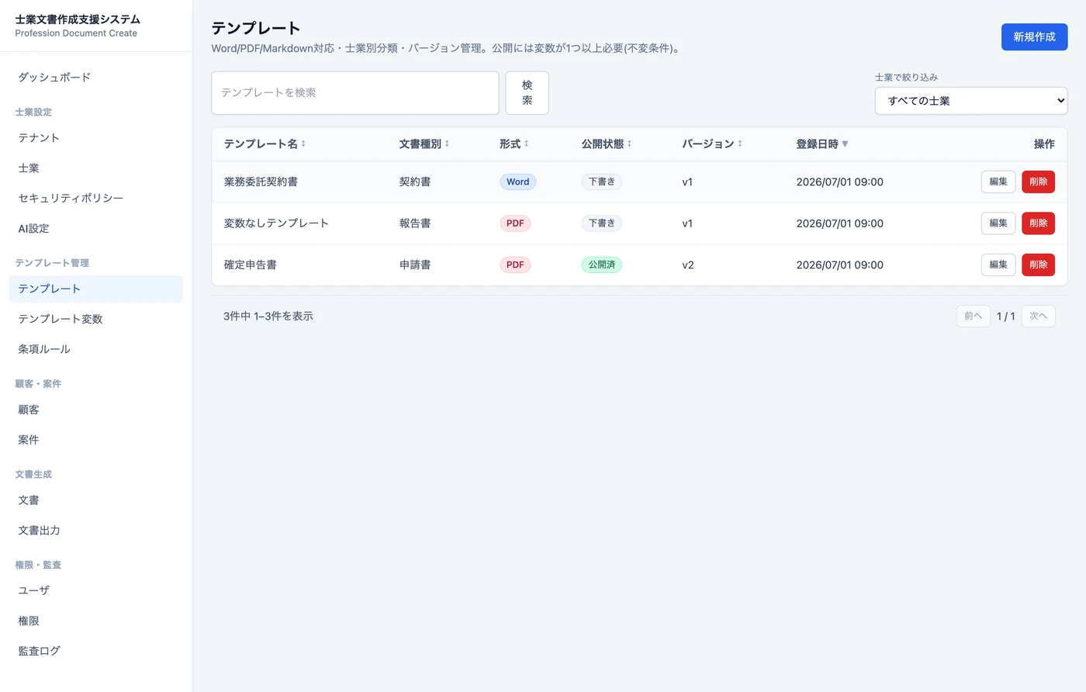
Task: Open the 士業で絞り込み dropdown
Action: point(971,101)
